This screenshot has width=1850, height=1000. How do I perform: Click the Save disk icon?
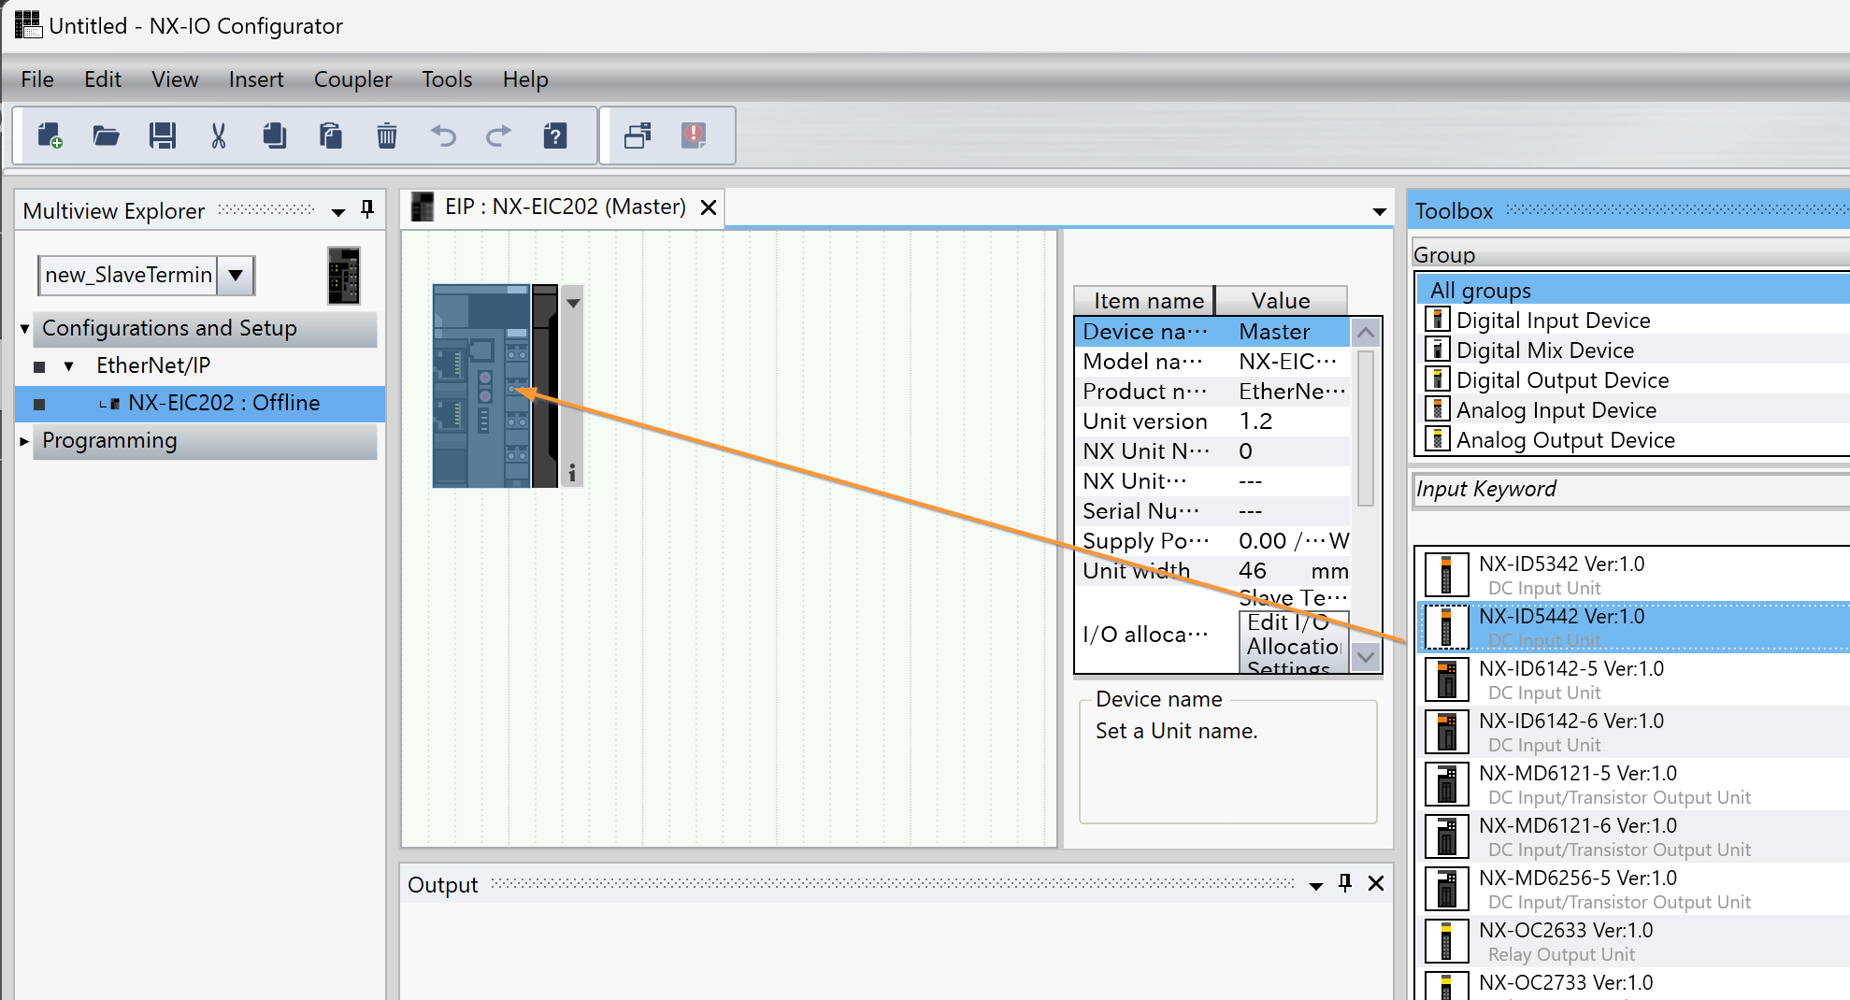[x=163, y=136]
